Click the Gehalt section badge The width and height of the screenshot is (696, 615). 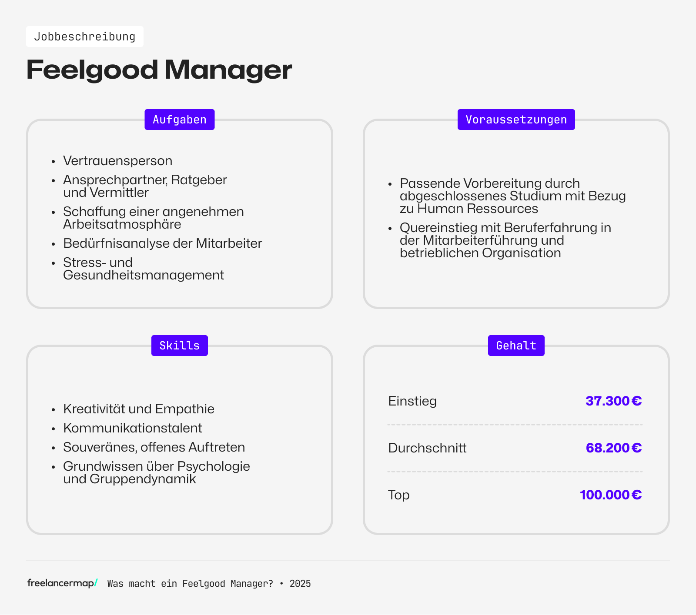point(516,346)
